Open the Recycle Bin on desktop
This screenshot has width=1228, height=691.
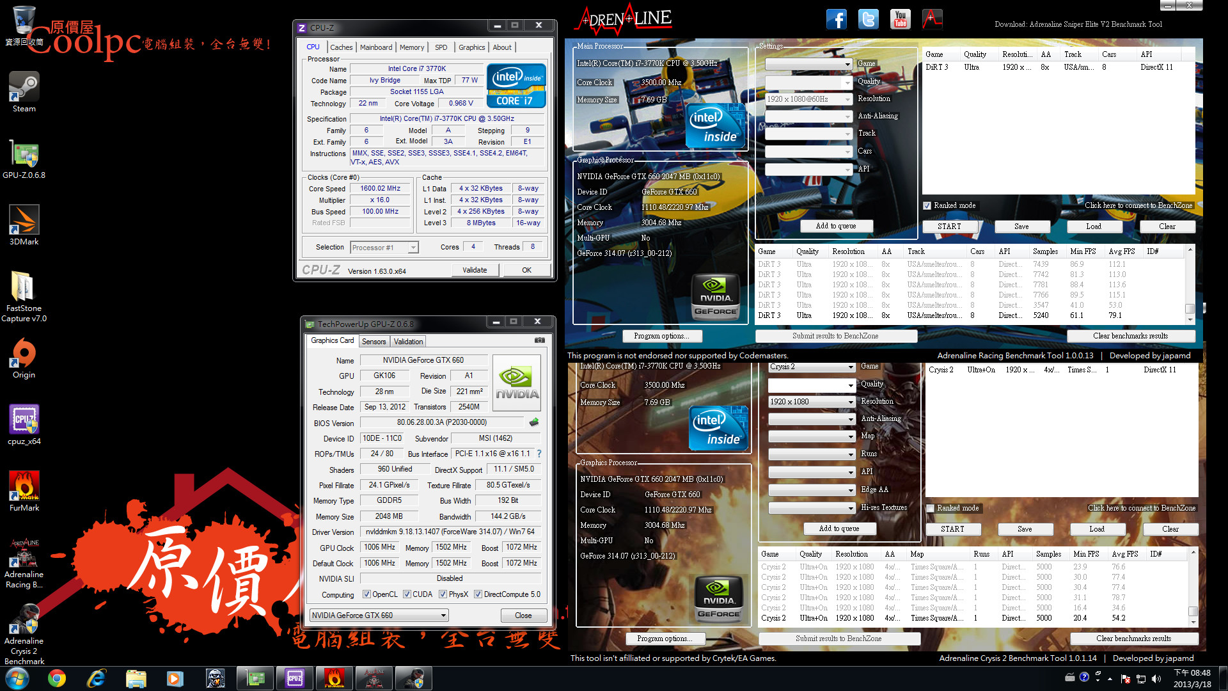point(24,26)
